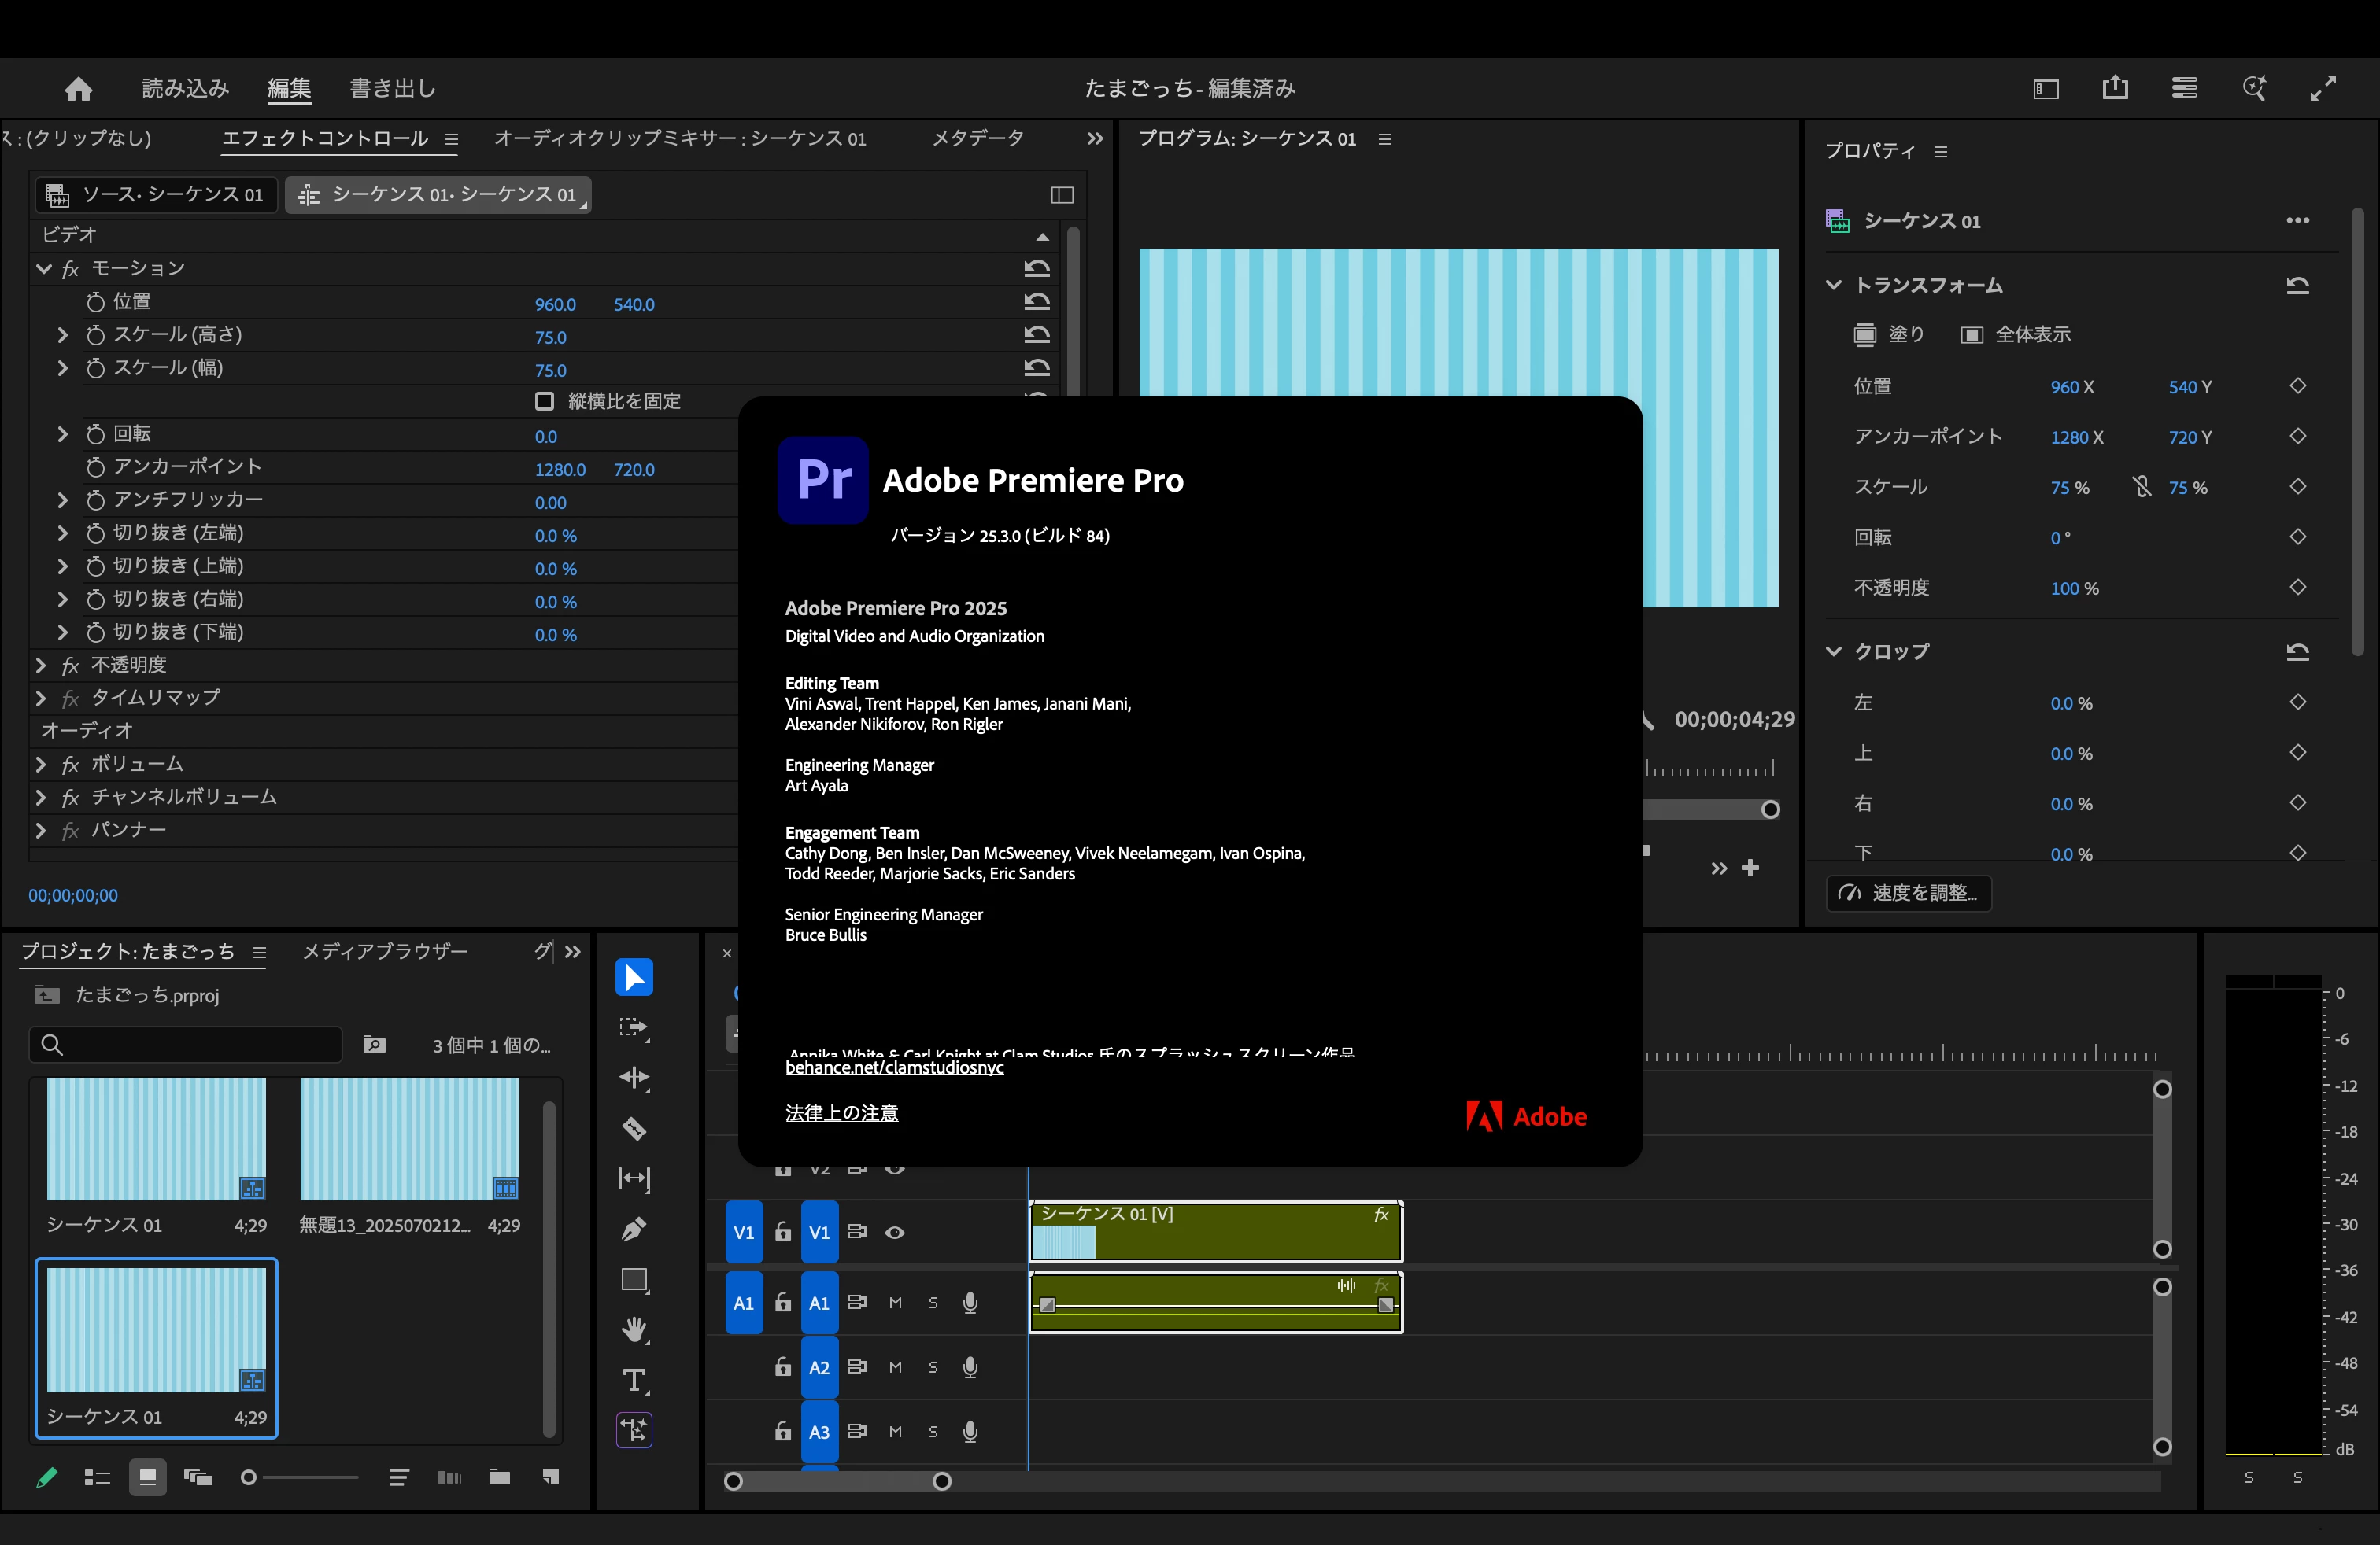Open the メディアブラウザー tab
Image resolution: width=2380 pixels, height=1545 pixels.
coord(385,951)
